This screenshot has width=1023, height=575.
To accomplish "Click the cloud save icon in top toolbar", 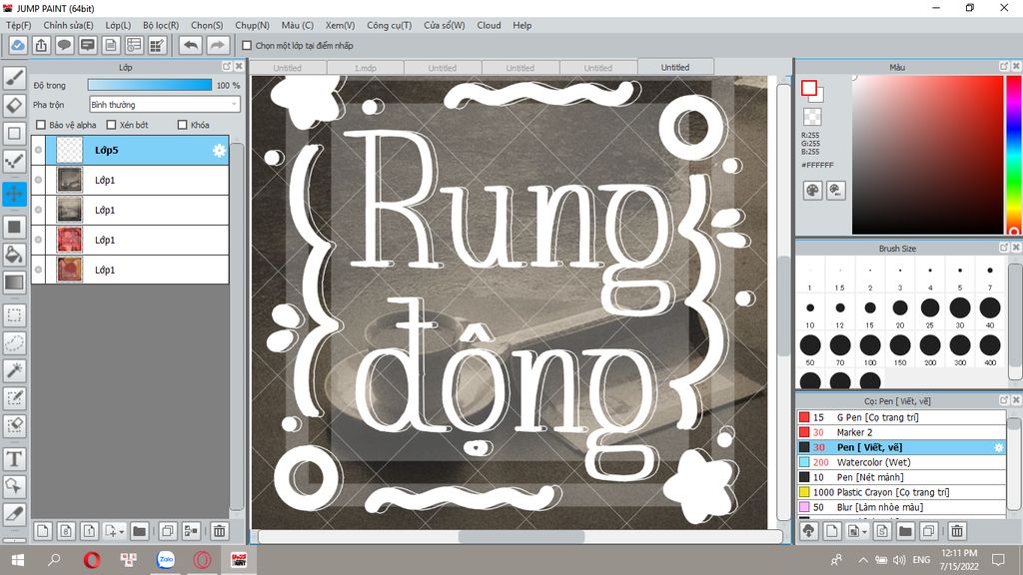I will pos(18,45).
